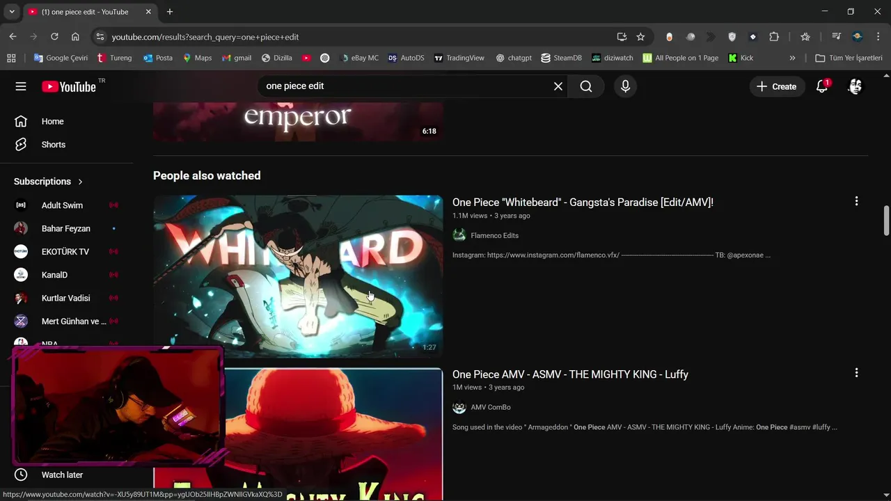The width and height of the screenshot is (891, 501).
Task: Start voice search with the microphone icon
Action: point(625,86)
